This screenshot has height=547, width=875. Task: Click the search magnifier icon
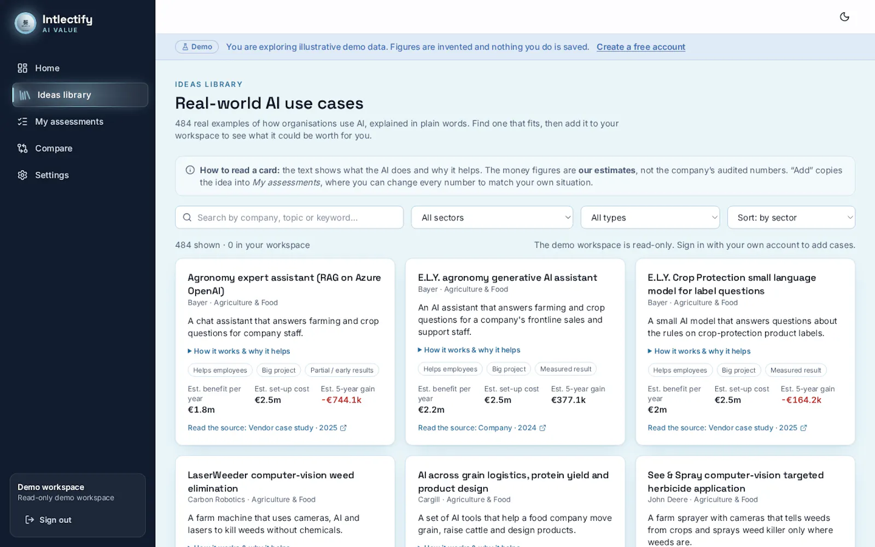coord(187,218)
